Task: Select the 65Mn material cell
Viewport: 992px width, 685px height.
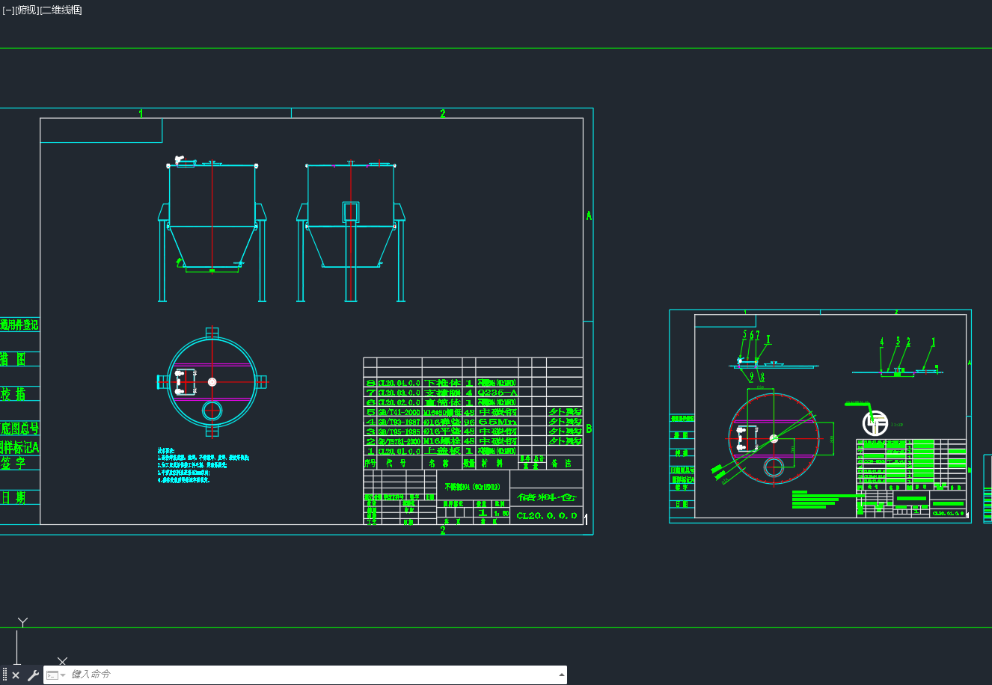Action: point(497,422)
